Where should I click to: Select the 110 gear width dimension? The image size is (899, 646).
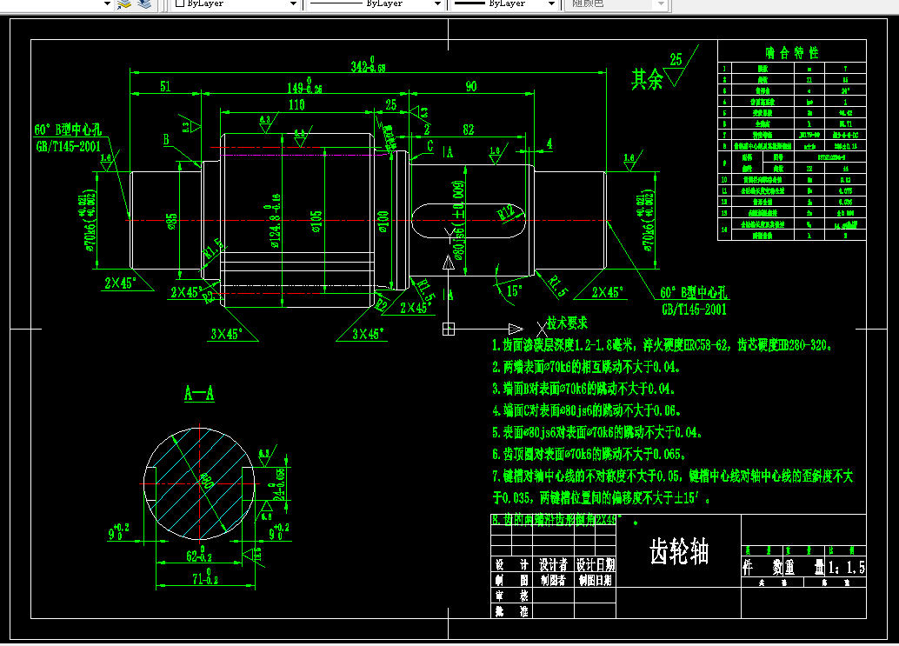coord(296,105)
